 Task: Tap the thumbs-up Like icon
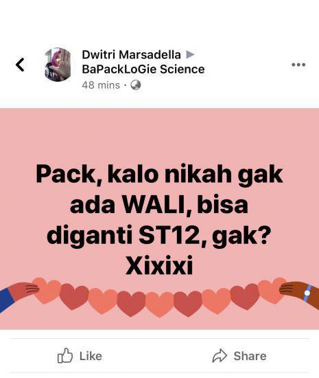[65, 355]
